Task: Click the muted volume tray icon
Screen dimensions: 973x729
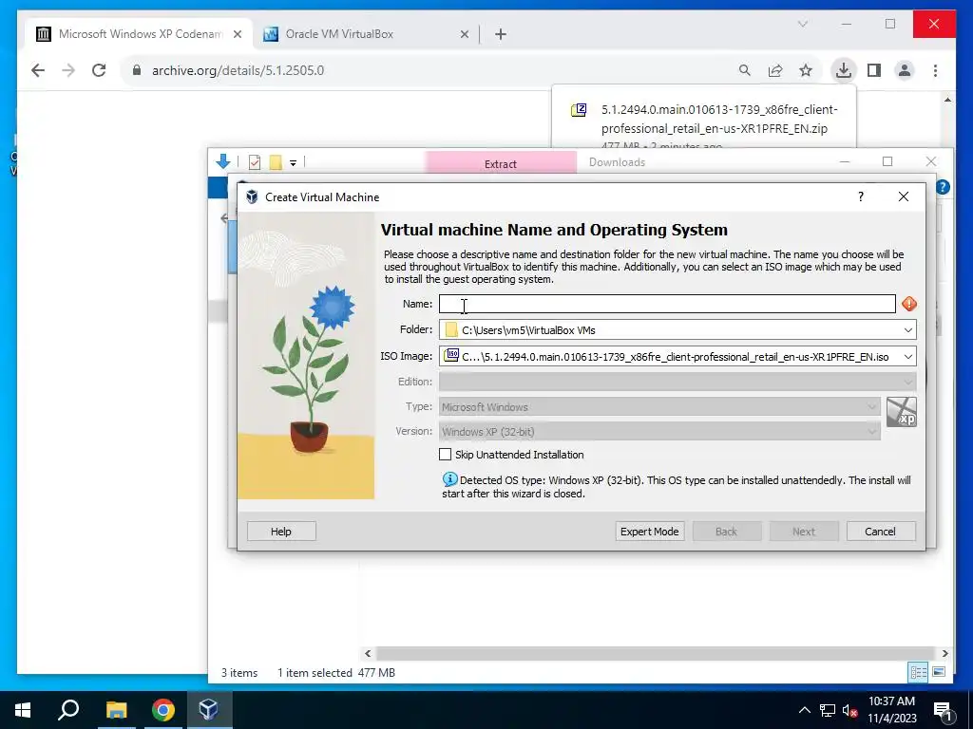Action: pyautogui.click(x=849, y=710)
